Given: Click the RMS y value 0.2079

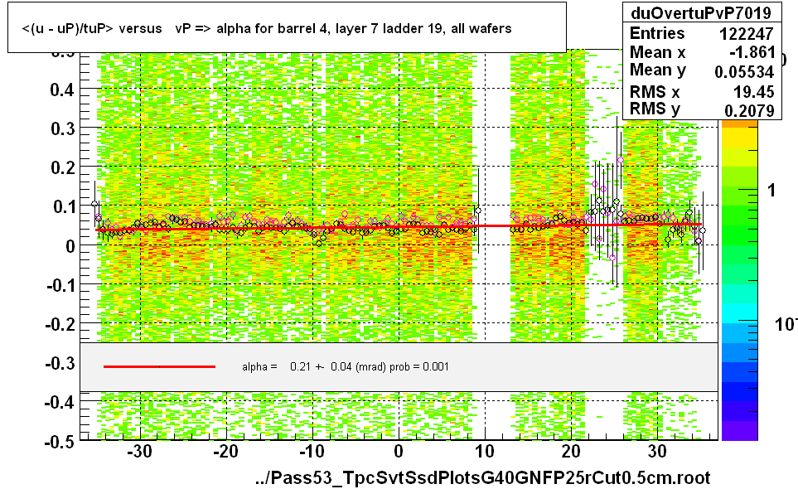Looking at the screenshot, I should click(x=749, y=110).
